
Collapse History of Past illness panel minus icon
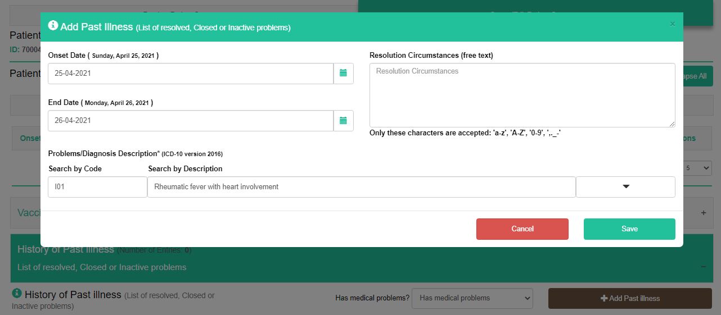pos(703,267)
